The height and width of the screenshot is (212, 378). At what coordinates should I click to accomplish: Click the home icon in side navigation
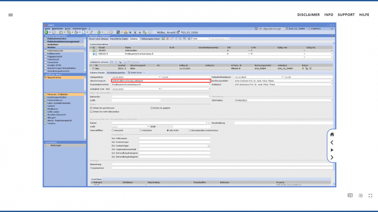pyautogui.click(x=332, y=134)
